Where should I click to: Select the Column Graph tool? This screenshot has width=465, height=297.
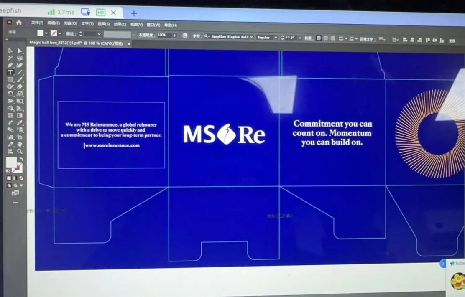tap(10, 137)
